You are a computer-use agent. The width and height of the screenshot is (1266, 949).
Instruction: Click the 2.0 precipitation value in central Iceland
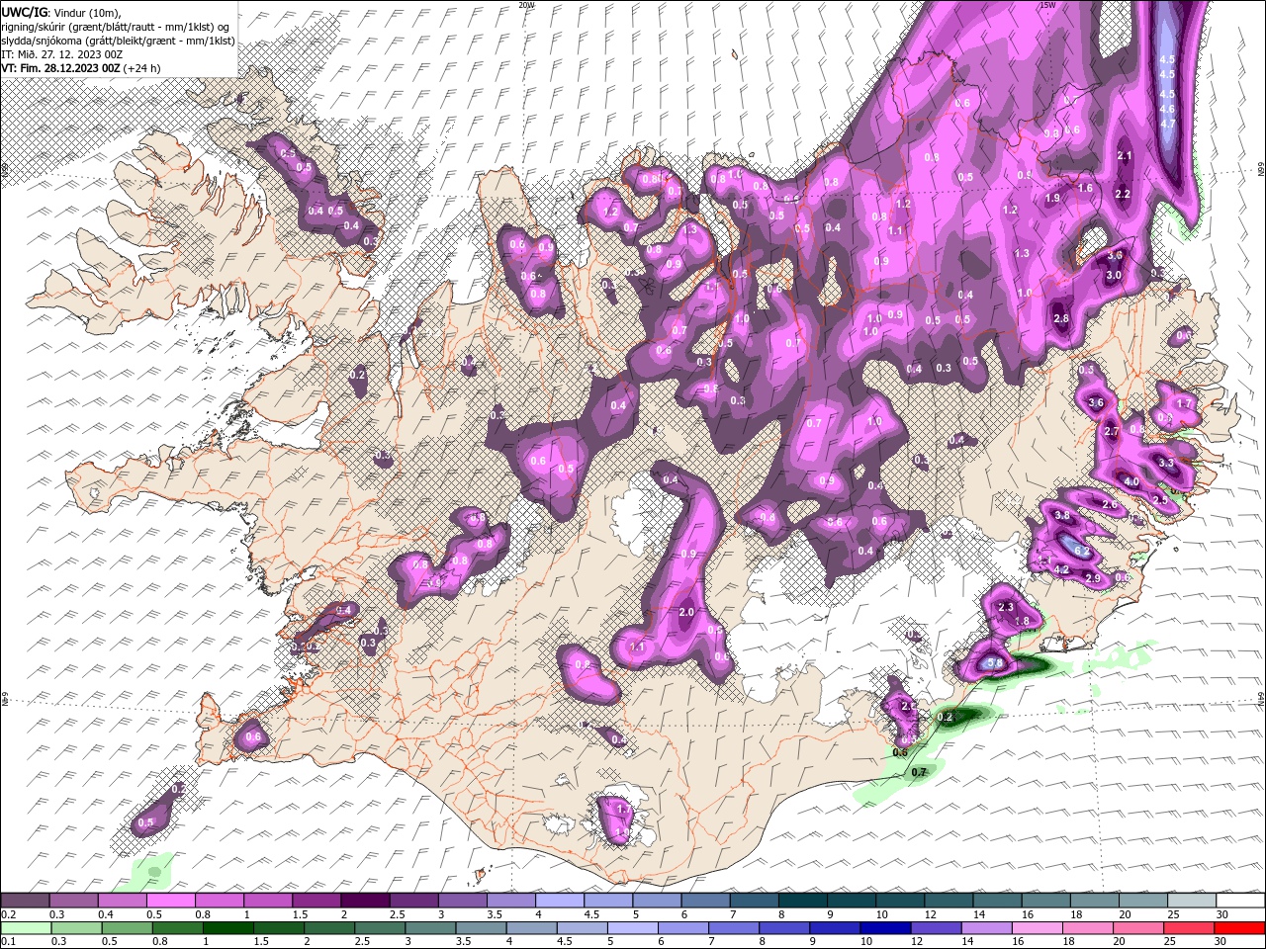(x=686, y=612)
